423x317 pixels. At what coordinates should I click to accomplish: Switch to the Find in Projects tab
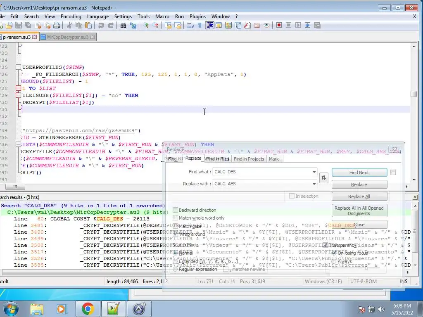point(249,159)
